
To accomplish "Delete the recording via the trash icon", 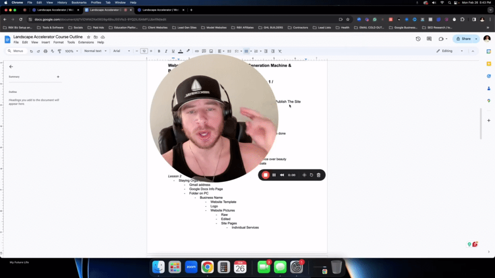I will 318,175.
